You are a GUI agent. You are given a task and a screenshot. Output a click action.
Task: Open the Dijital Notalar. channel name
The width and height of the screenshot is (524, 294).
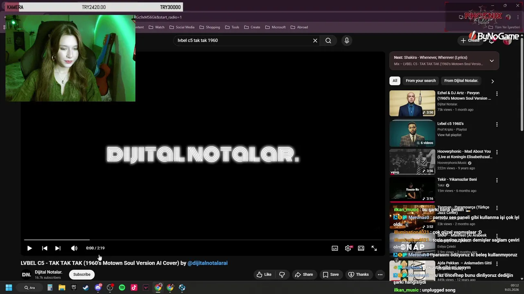click(48, 272)
